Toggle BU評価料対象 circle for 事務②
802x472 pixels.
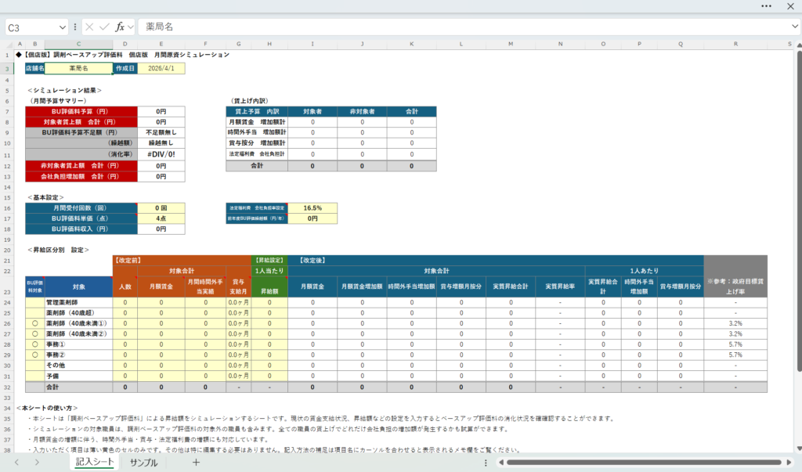34,355
